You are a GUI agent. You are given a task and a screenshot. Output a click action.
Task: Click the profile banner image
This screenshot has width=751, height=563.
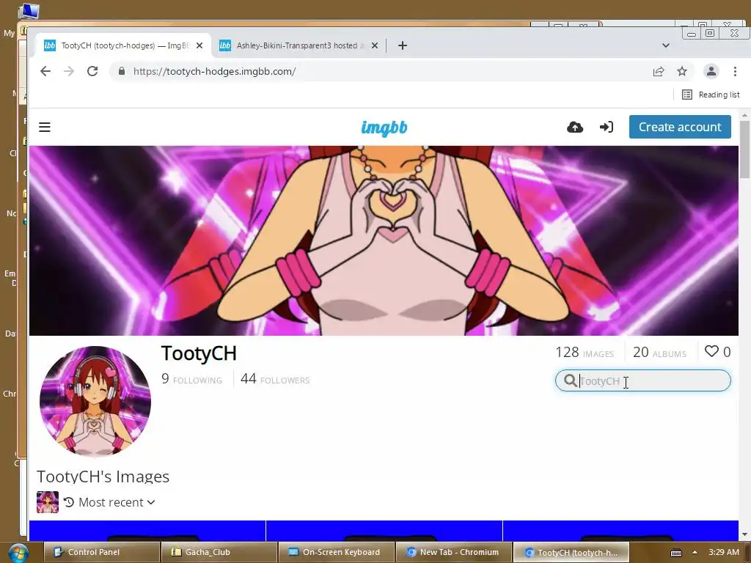[384, 240]
